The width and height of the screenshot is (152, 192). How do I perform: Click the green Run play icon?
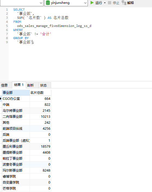pyautogui.click(x=92, y=2)
